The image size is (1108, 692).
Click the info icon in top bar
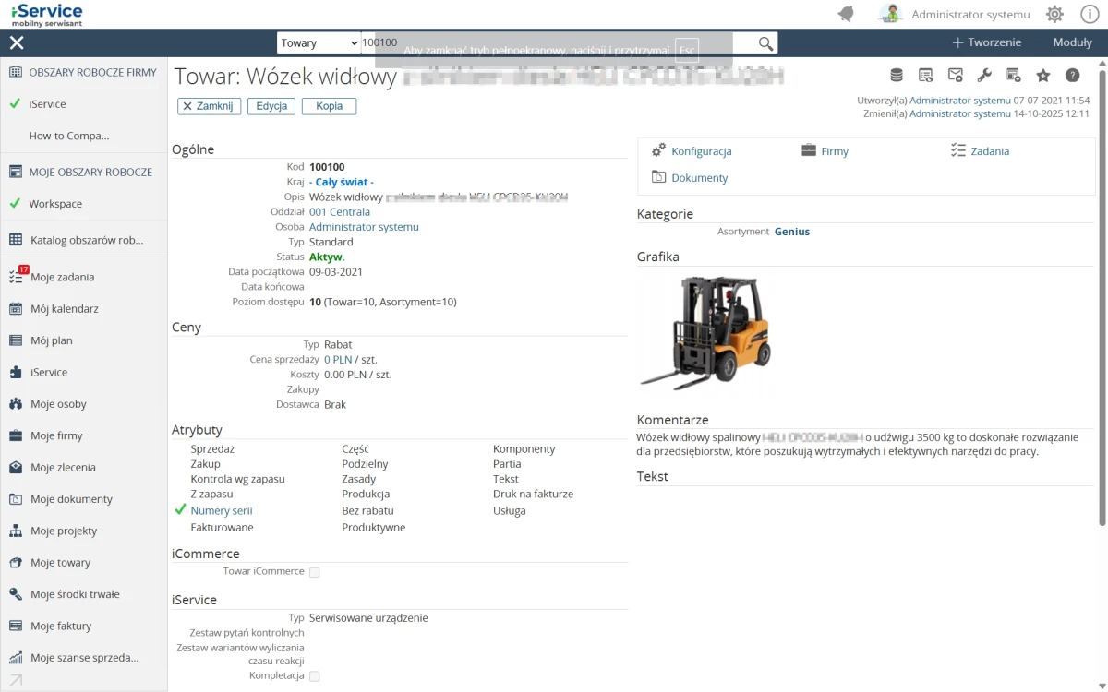1090,14
